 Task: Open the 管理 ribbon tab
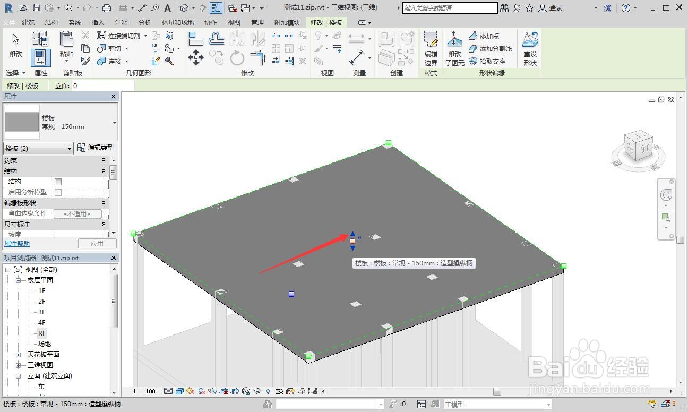(257, 23)
